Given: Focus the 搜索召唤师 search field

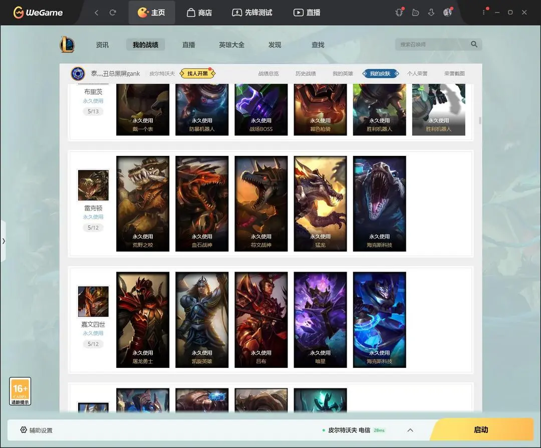Looking at the screenshot, I should [433, 45].
